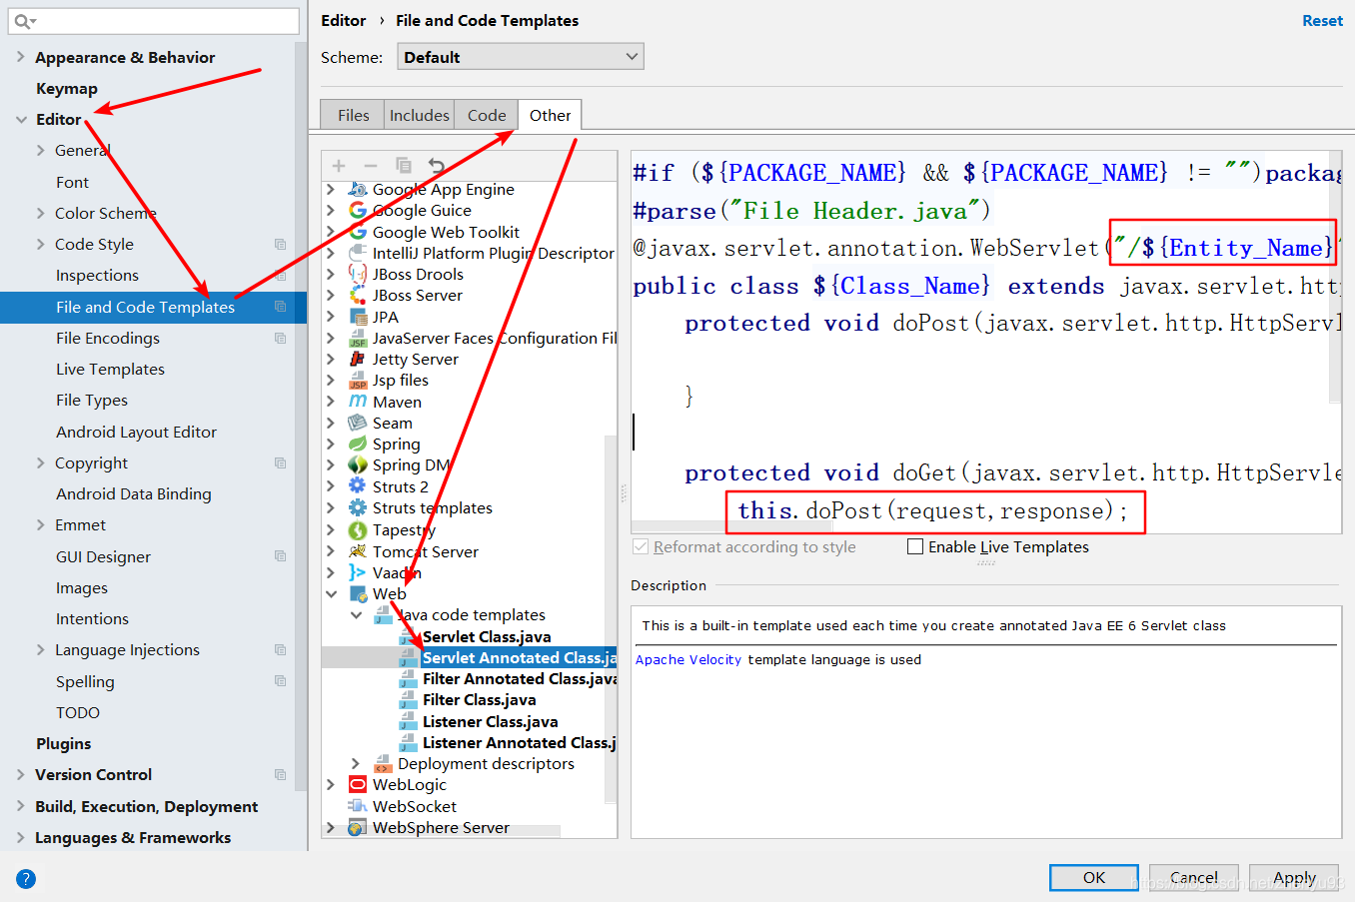Open the TODO settings page
This screenshot has height=902, width=1355.
[78, 712]
